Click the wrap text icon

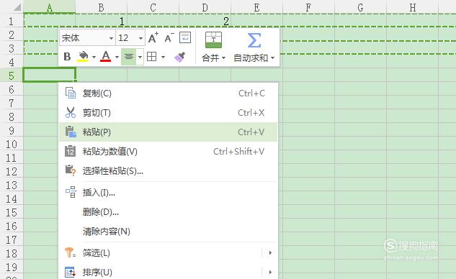click(x=185, y=37)
